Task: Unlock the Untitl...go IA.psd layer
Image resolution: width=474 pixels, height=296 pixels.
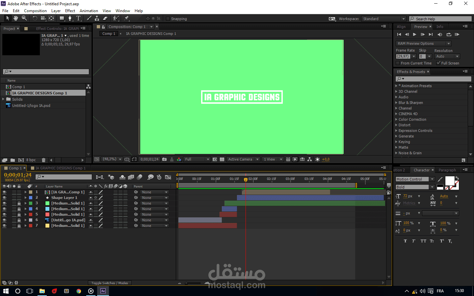Action: point(19,220)
